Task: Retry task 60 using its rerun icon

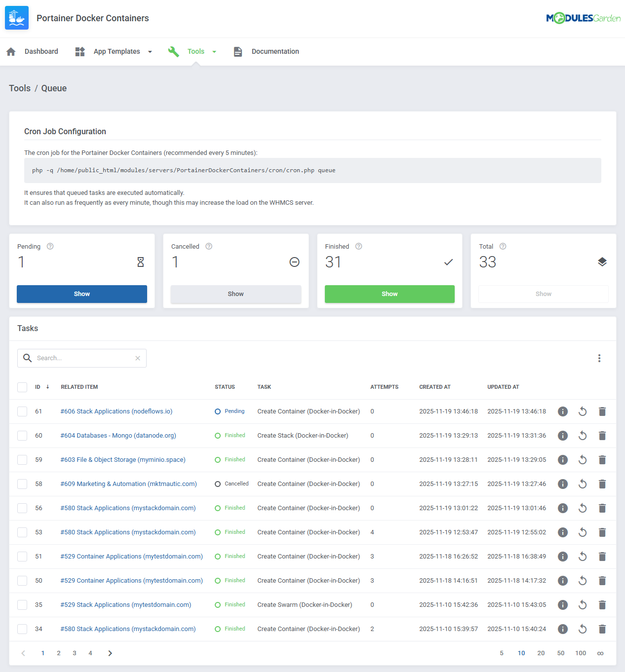Action: pyautogui.click(x=583, y=436)
